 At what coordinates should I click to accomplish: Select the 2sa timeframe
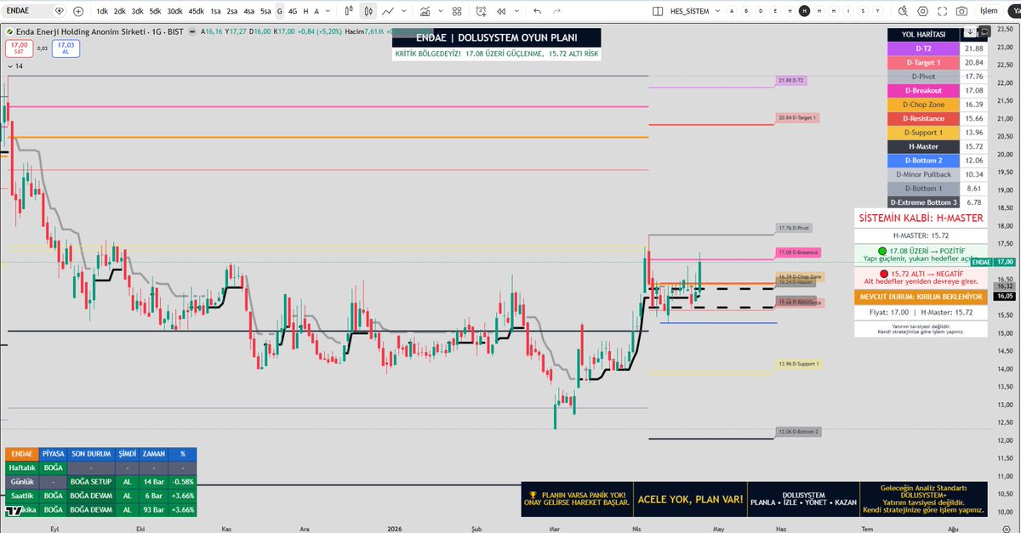(232, 12)
